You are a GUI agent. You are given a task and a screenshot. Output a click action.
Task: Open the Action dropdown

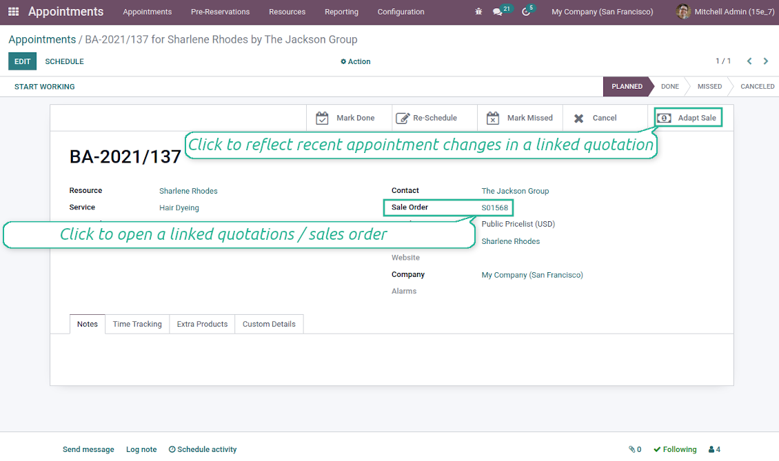[355, 61]
